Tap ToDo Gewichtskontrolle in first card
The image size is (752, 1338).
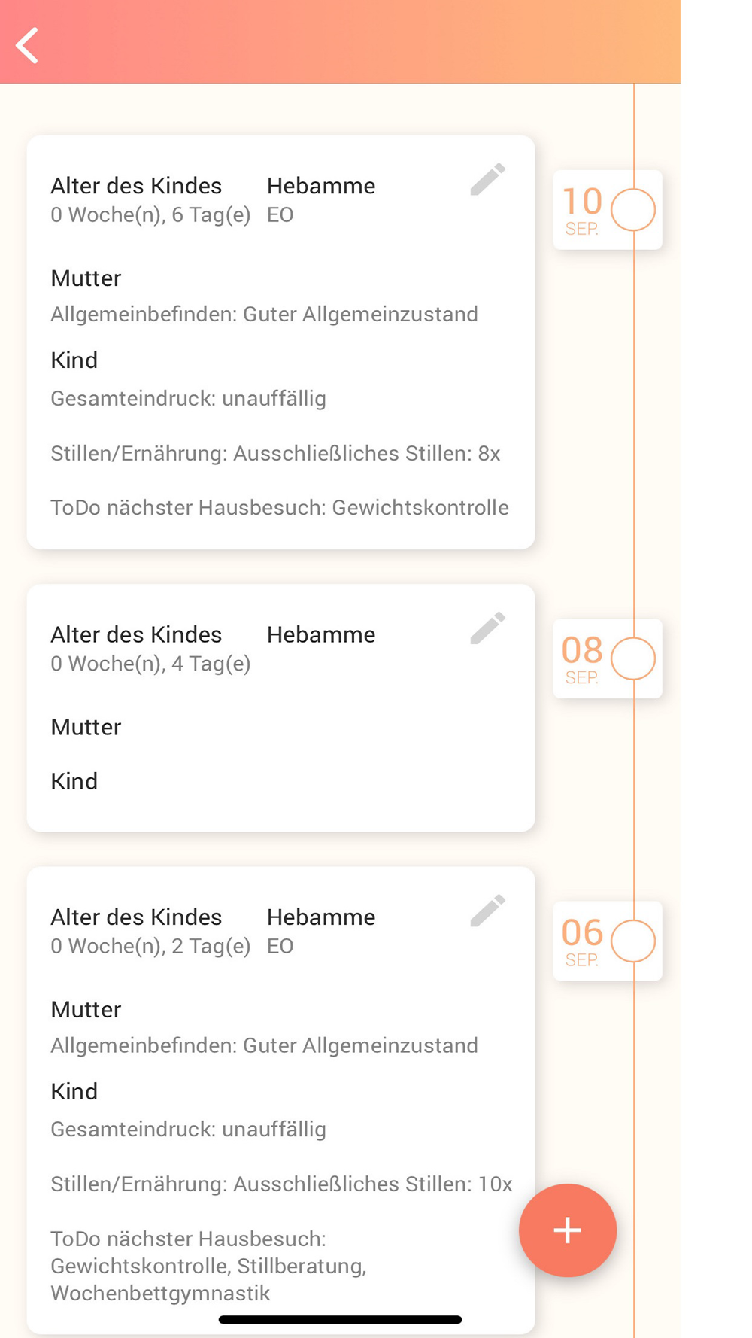(x=280, y=507)
